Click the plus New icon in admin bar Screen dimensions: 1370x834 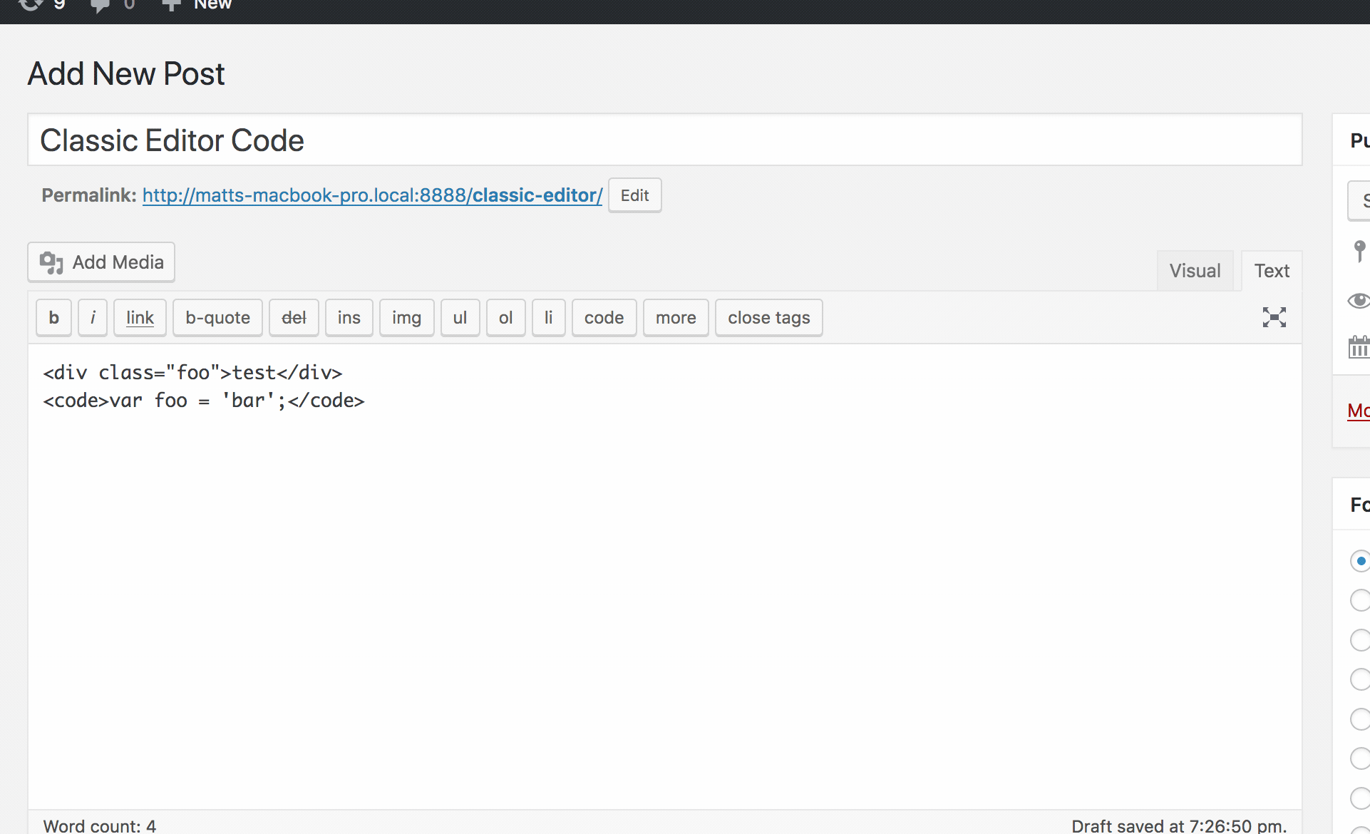(x=171, y=6)
